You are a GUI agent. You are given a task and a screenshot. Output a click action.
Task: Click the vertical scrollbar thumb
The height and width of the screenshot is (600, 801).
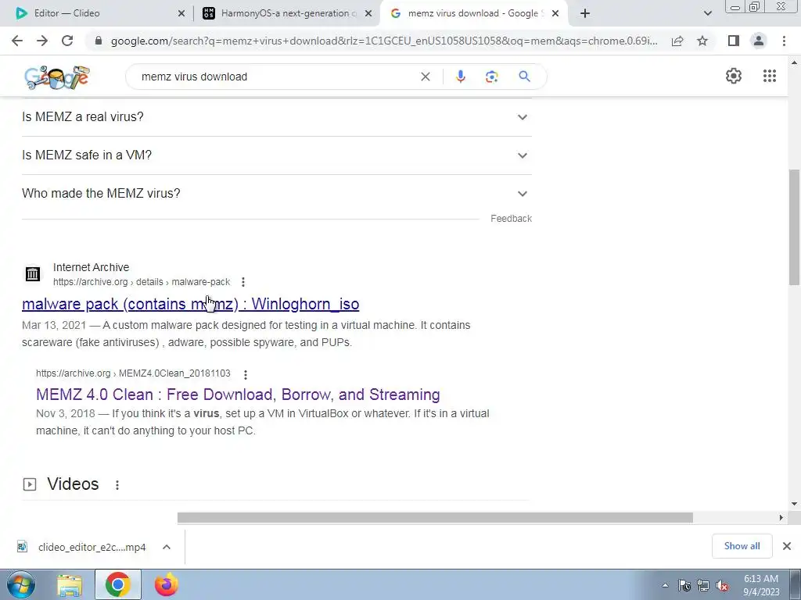tap(795, 227)
